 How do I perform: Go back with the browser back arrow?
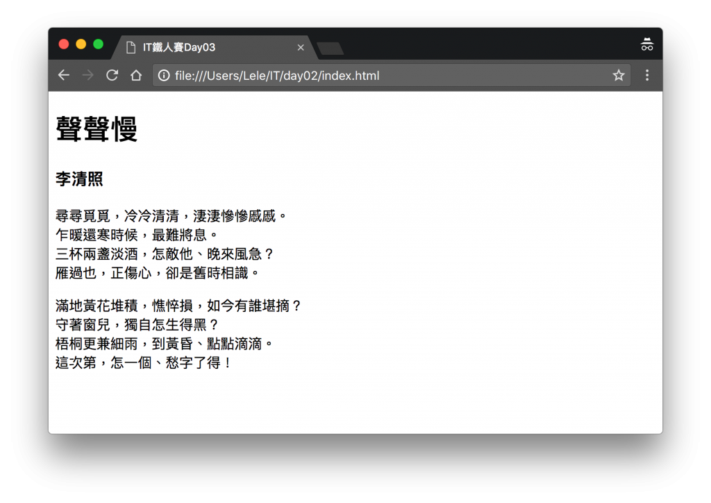[64, 75]
